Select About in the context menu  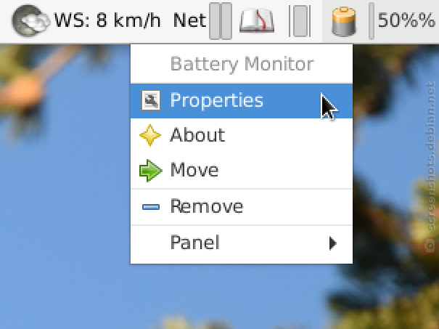(x=242, y=135)
